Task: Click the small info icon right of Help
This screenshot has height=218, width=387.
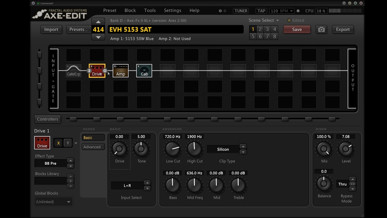Action: [220, 11]
